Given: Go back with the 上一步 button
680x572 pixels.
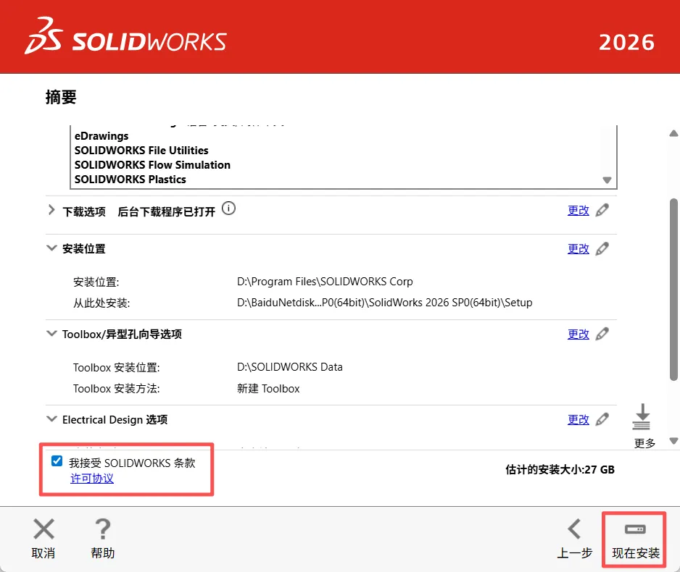Looking at the screenshot, I should coord(575,539).
